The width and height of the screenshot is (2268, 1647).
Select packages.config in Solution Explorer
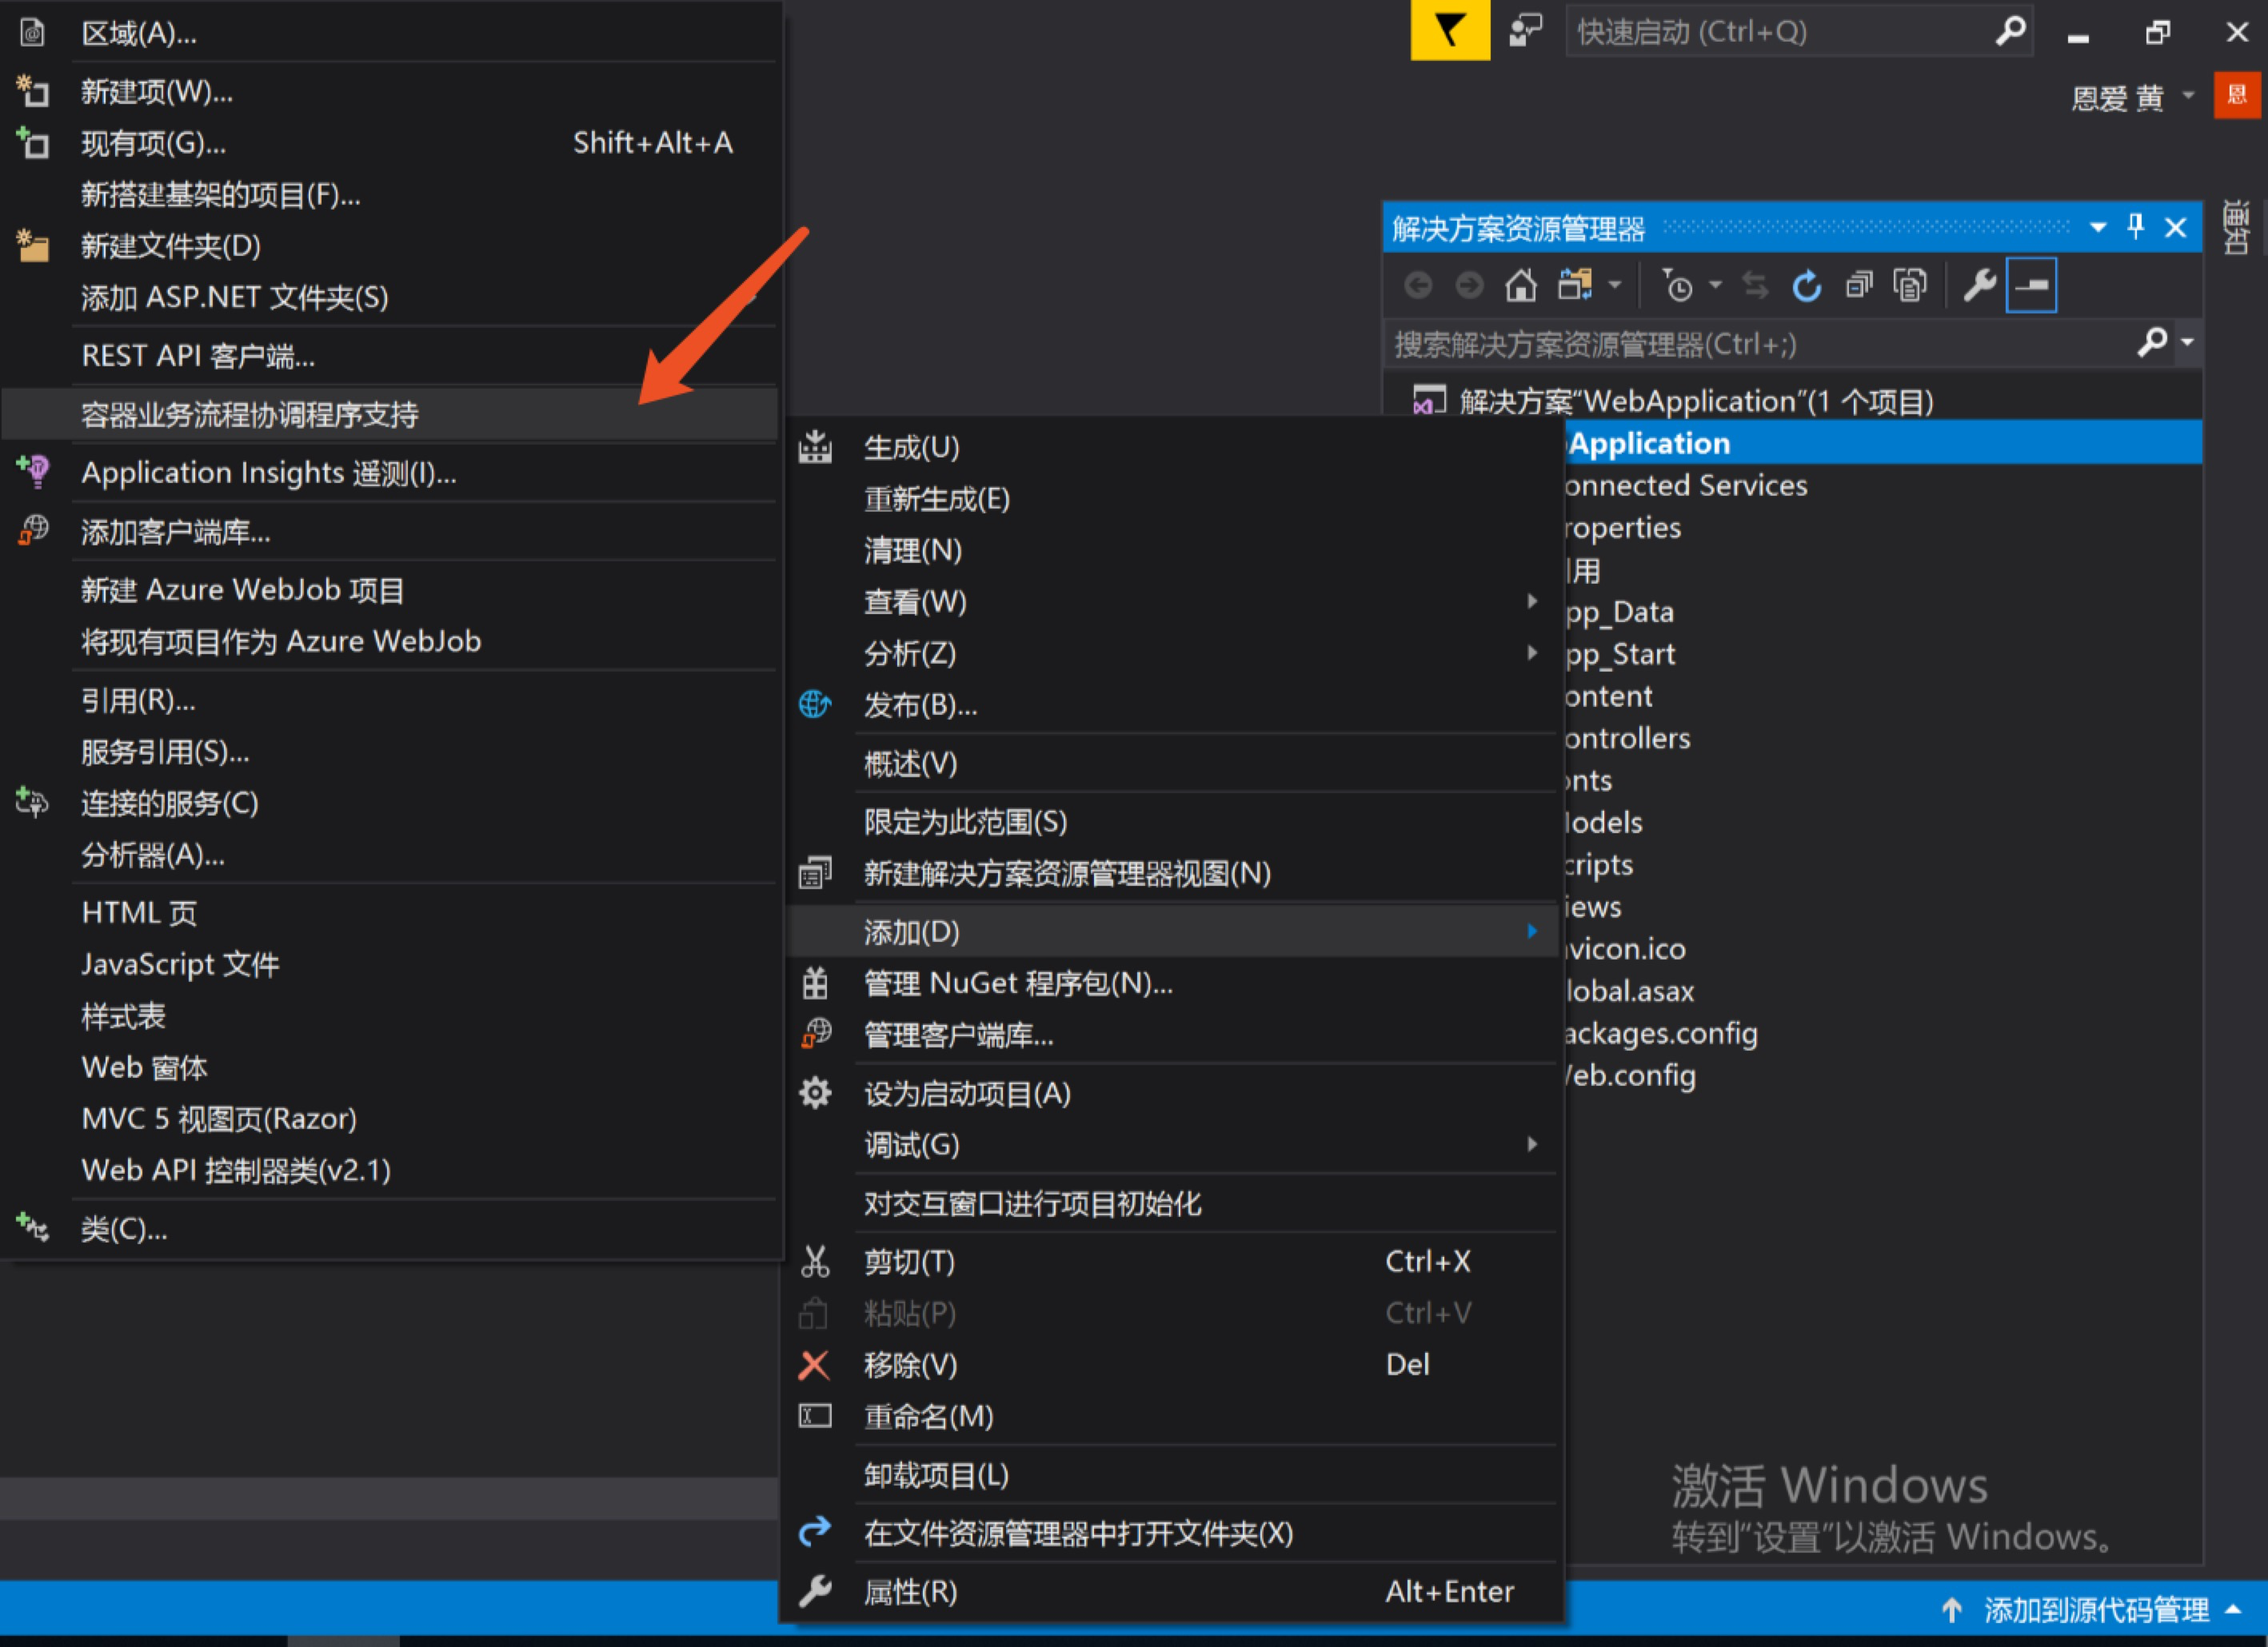pyautogui.click(x=1660, y=1034)
